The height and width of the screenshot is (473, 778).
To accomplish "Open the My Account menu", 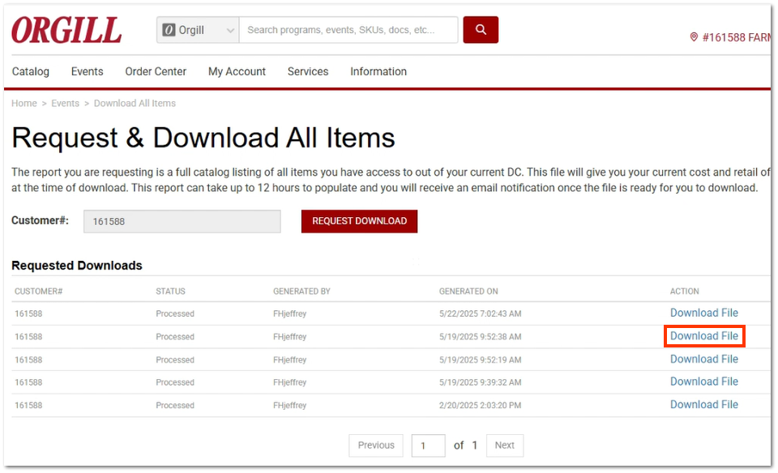I will point(237,71).
